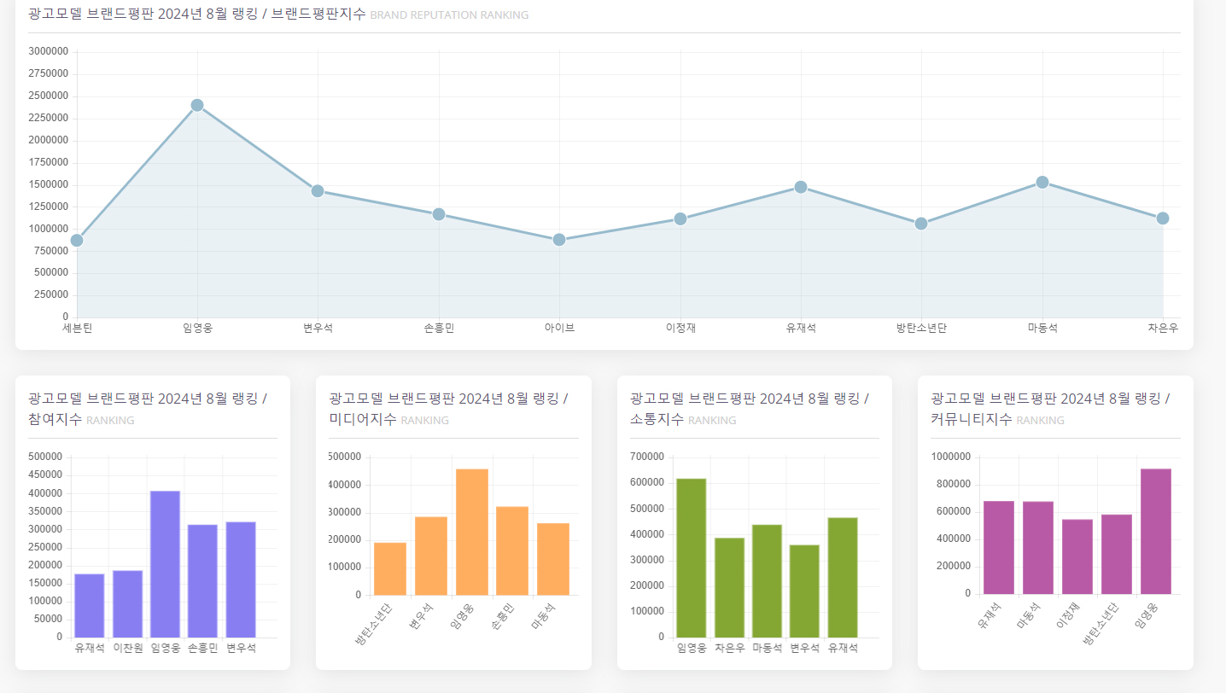Click the 이정재 data point marker
The height and width of the screenshot is (693, 1226).
click(680, 218)
